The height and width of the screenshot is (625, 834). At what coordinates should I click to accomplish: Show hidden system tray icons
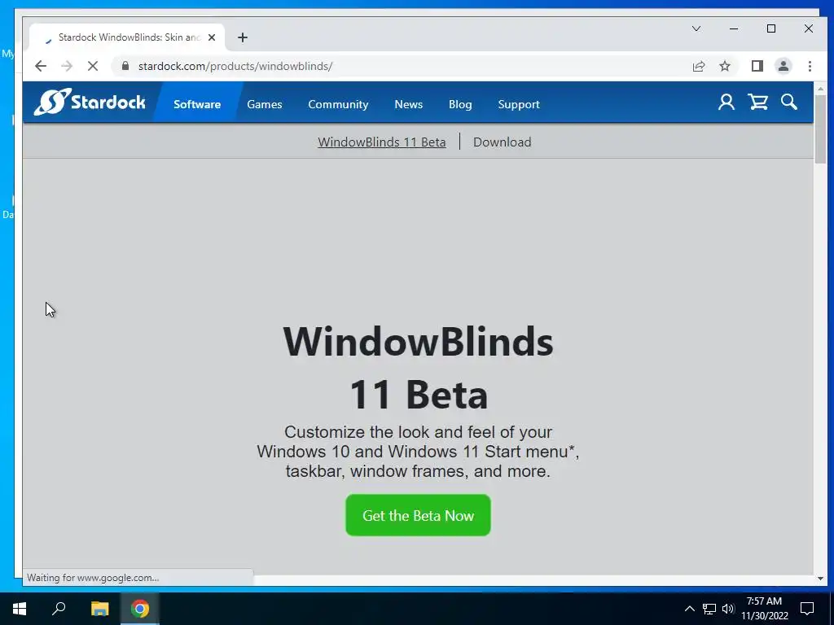tap(689, 609)
